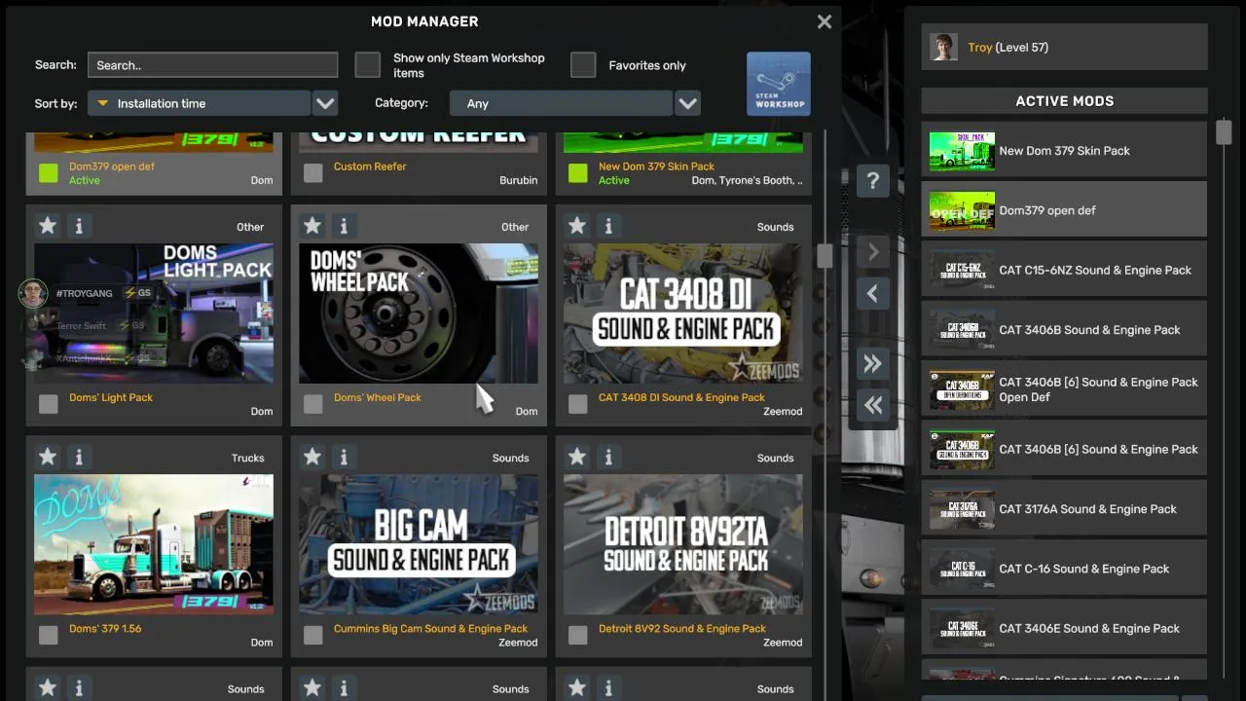The height and width of the screenshot is (701, 1246).
Task: Open info for Doms' 379 1.56
Action: 79,457
